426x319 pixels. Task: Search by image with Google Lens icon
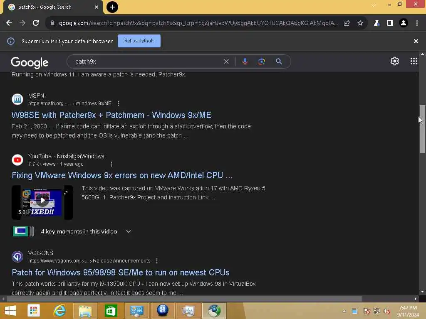coord(262,61)
